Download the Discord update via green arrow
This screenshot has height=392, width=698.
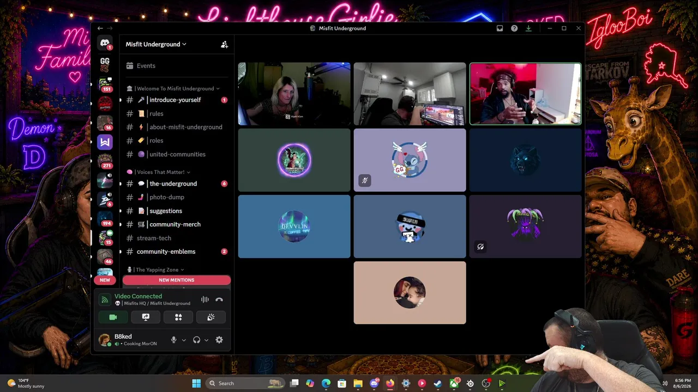coord(528,28)
